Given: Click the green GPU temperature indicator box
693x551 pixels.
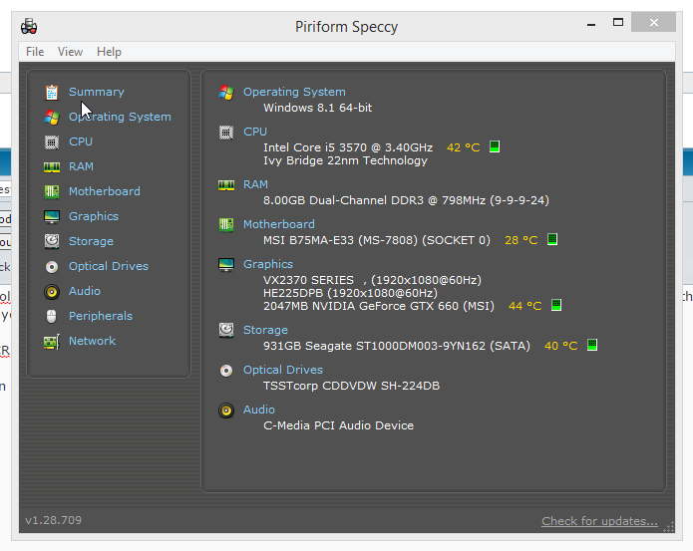Looking at the screenshot, I should pos(556,306).
